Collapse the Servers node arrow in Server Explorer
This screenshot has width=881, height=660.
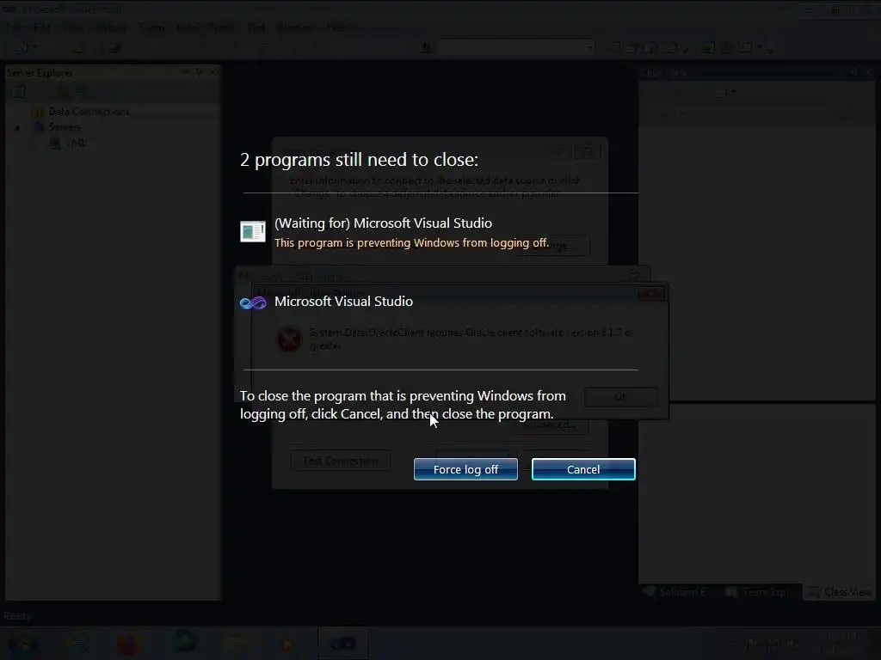tap(17, 128)
